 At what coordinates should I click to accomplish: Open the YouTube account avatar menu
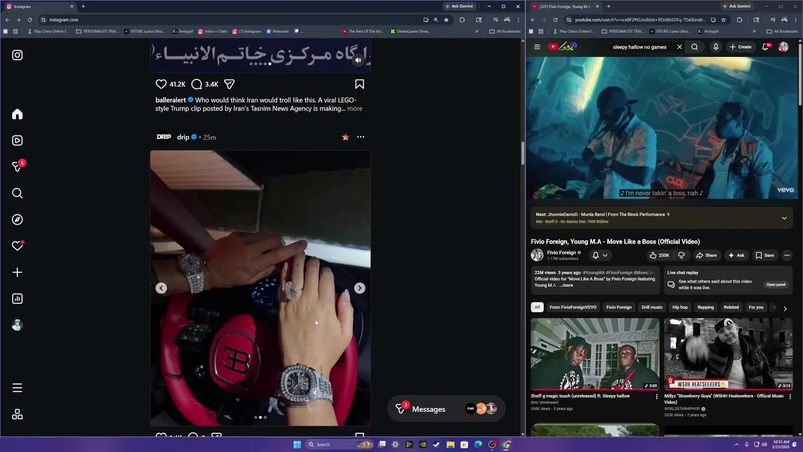pos(784,46)
